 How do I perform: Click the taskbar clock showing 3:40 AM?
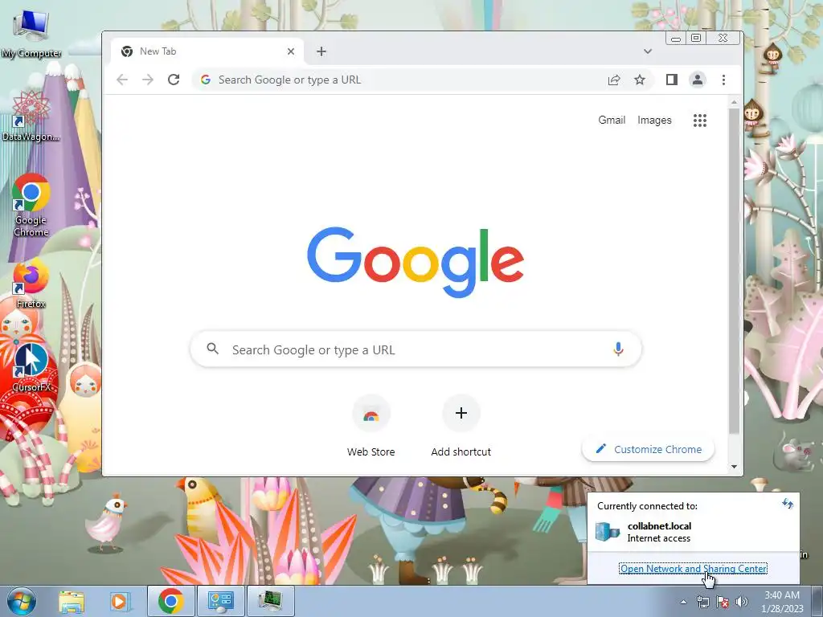[781, 601]
